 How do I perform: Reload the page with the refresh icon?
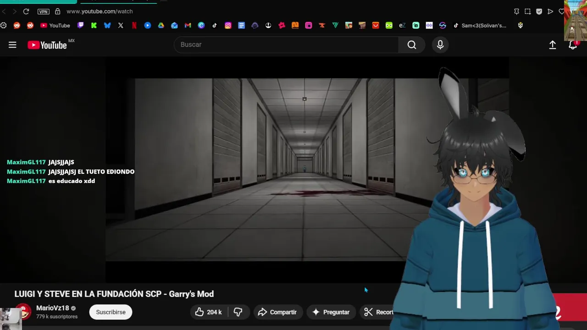[26, 11]
